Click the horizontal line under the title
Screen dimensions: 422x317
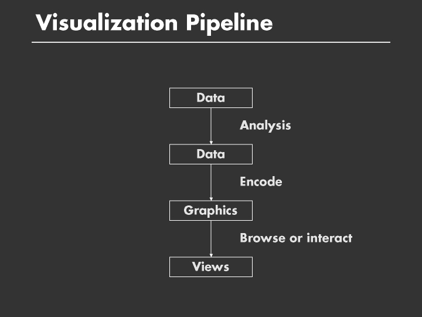click(211, 42)
